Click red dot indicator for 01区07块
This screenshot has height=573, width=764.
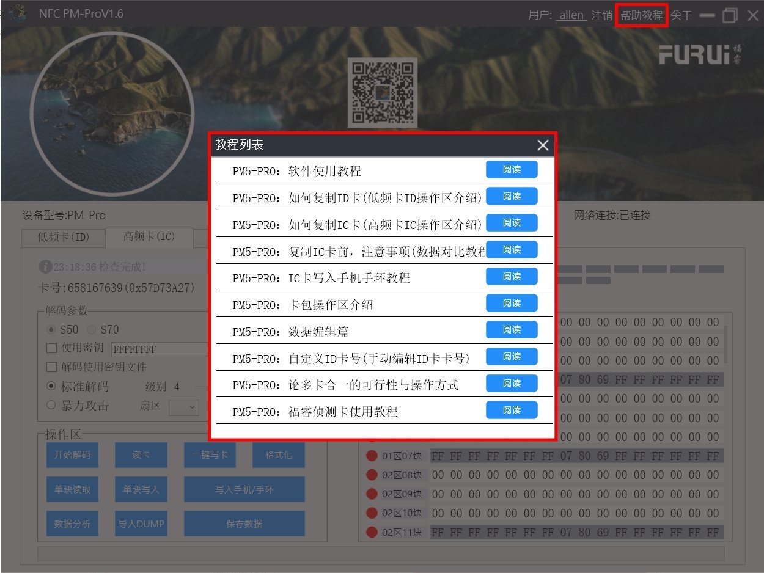372,456
